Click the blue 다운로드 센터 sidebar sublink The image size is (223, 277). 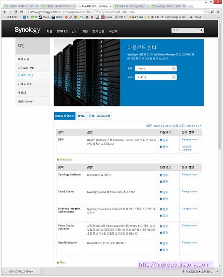(x=25, y=75)
